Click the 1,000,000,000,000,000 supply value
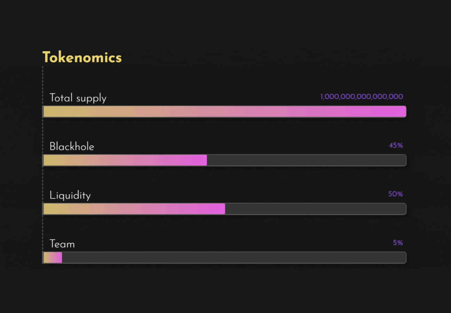Image resolution: width=451 pixels, height=313 pixels. pos(362,97)
